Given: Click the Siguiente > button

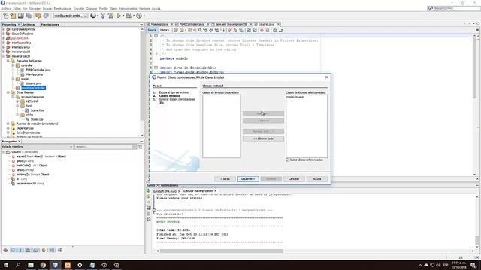Looking at the screenshot, I should (248, 179).
